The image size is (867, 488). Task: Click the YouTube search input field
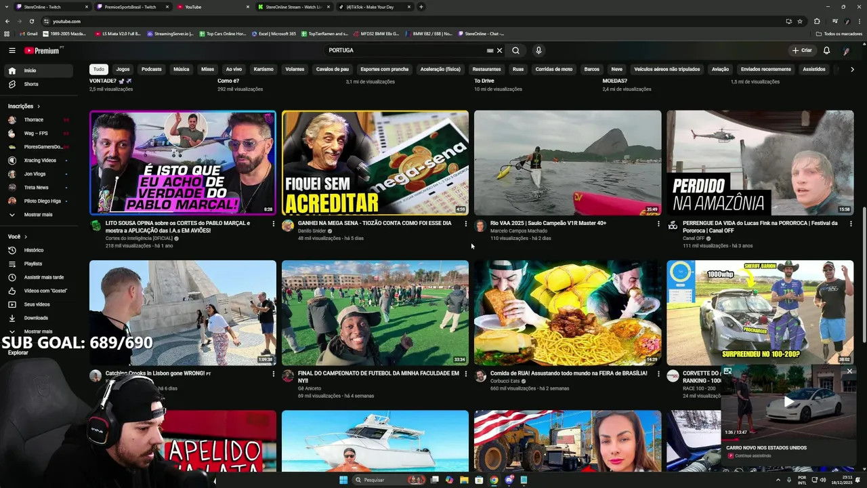pos(406,50)
